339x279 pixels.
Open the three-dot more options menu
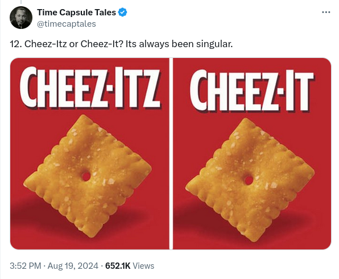326,13
